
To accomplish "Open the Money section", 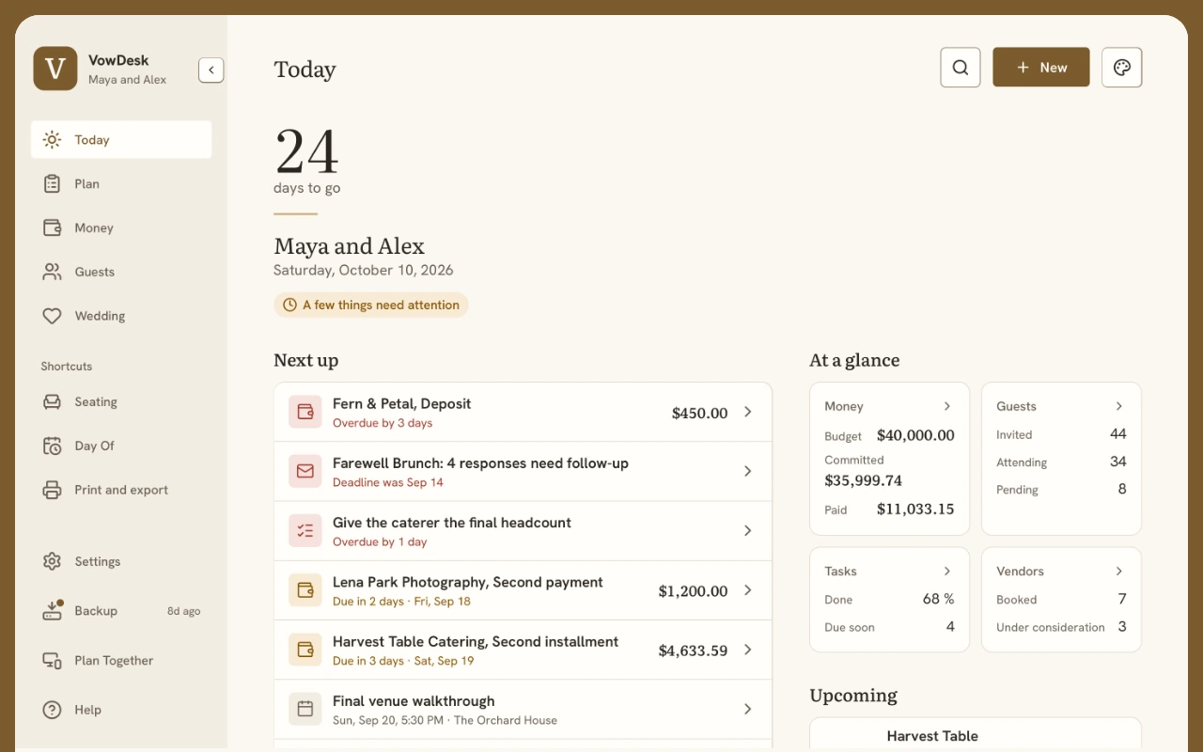I will 121,227.
